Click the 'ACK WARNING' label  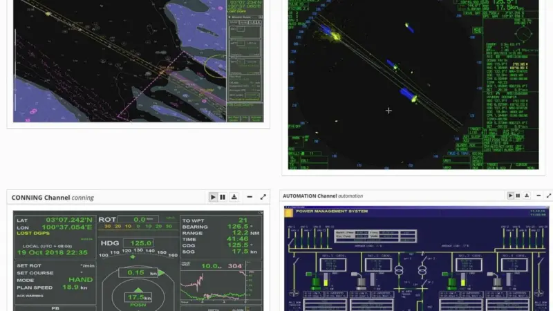pyautogui.click(x=30, y=296)
